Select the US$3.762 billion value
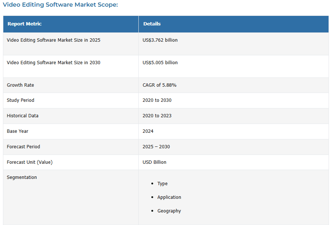The height and width of the screenshot is (225, 333). [160, 40]
